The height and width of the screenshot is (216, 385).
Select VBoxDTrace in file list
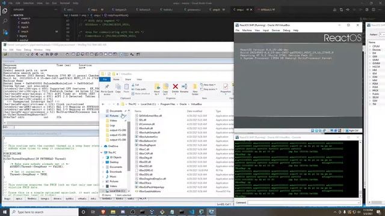tap(145, 183)
